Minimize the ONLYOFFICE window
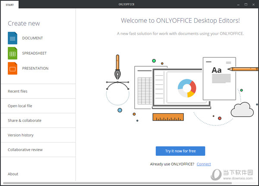The width and height of the screenshot is (259, 186). pyautogui.click(x=238, y=5)
